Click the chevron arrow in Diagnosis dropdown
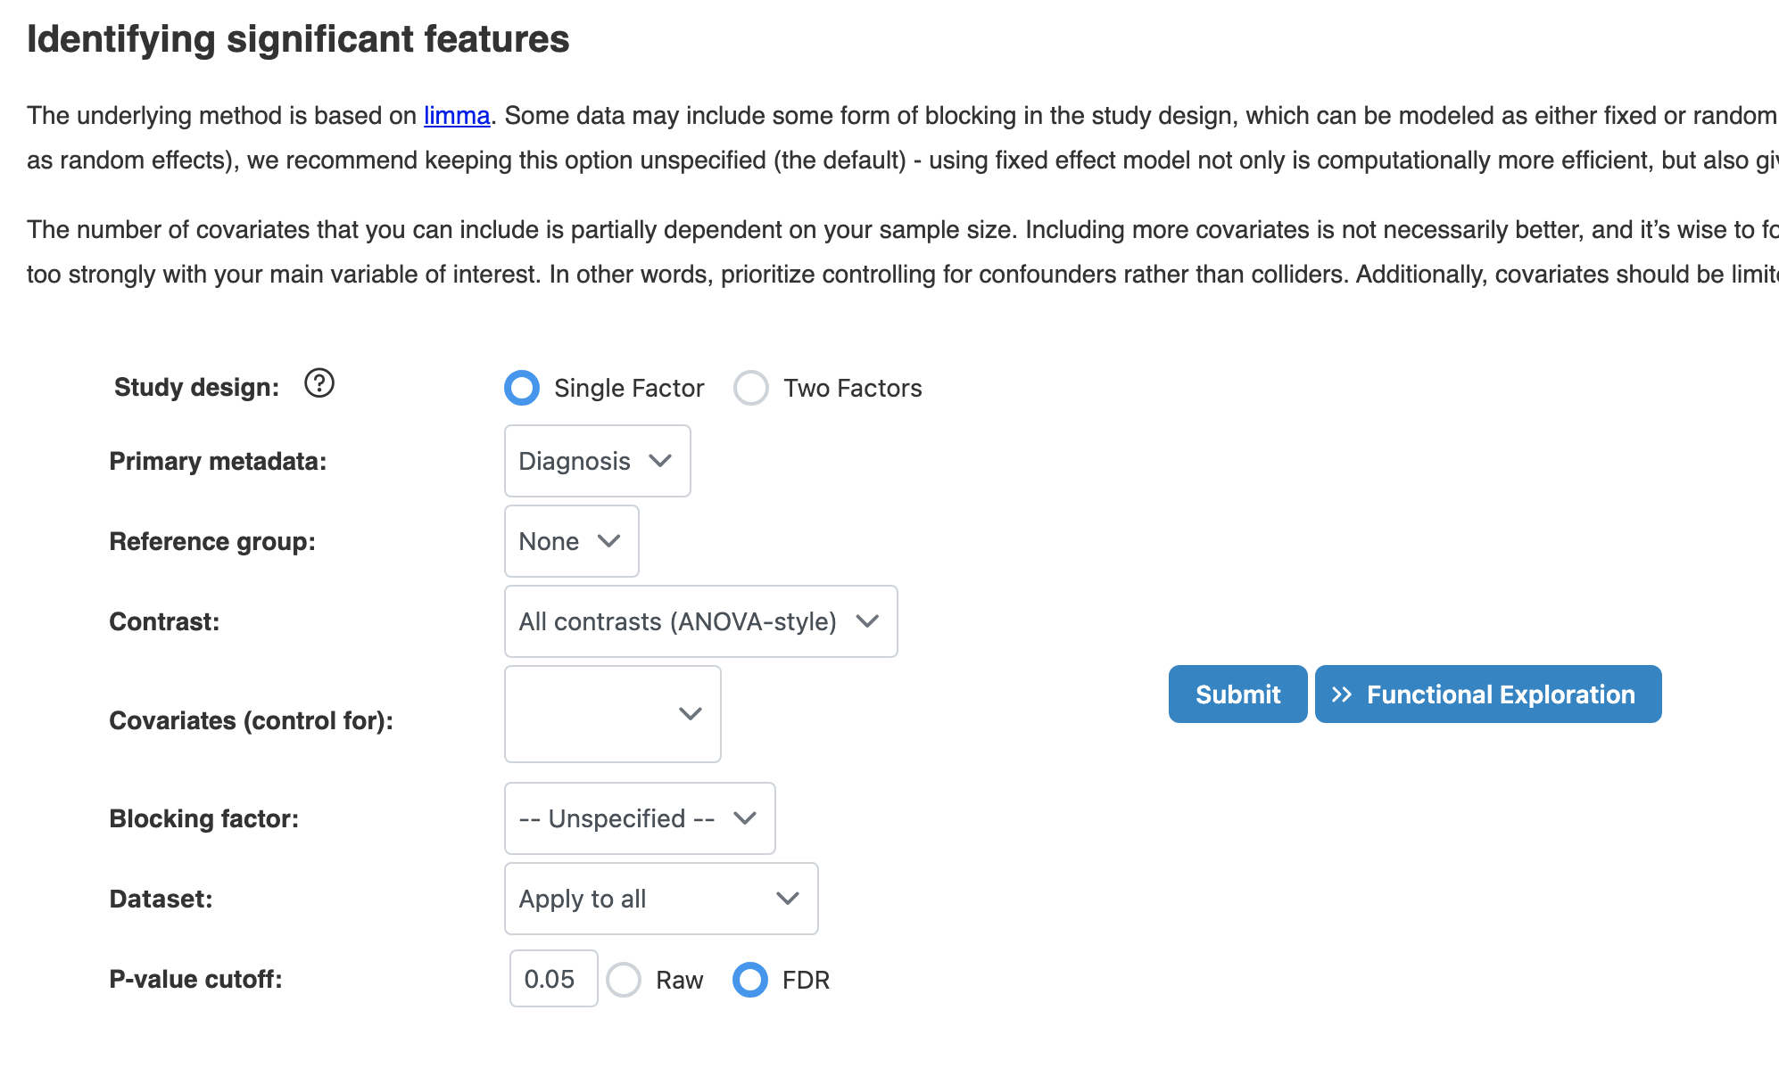 (660, 461)
